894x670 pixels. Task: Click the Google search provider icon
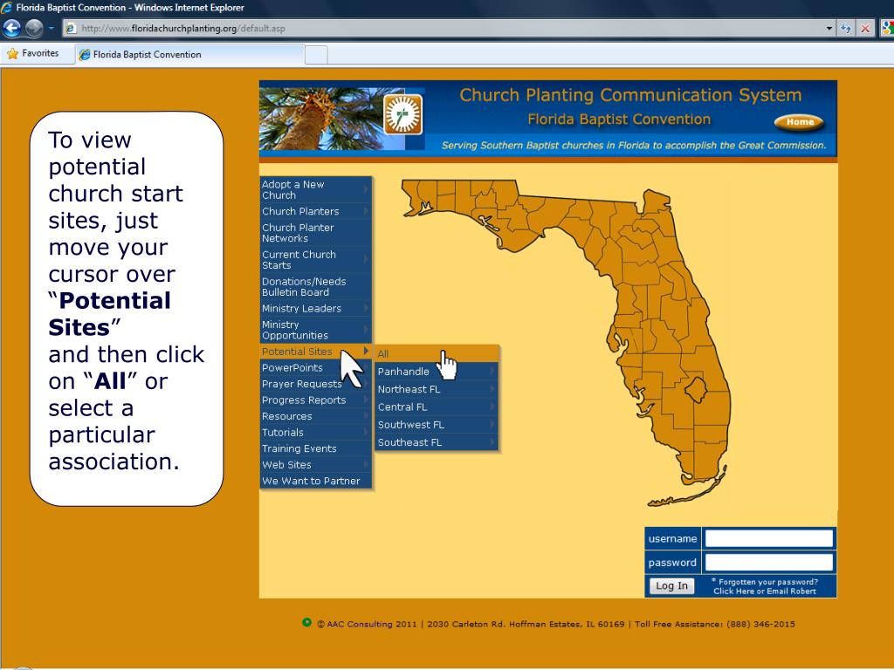click(888, 29)
